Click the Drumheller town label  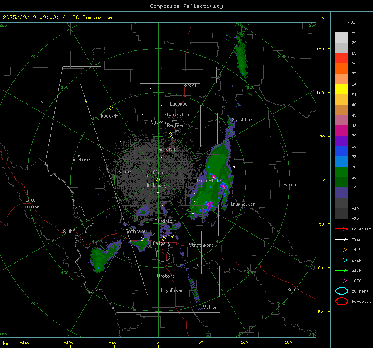pos(243,204)
